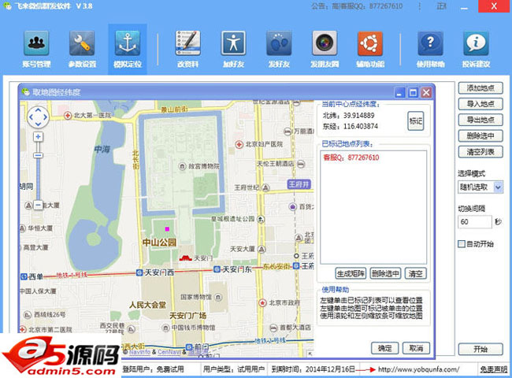The image size is (512, 378).
Task: Maximize the 取地图经纬度 dialog
Action: pyautogui.click(x=413, y=93)
